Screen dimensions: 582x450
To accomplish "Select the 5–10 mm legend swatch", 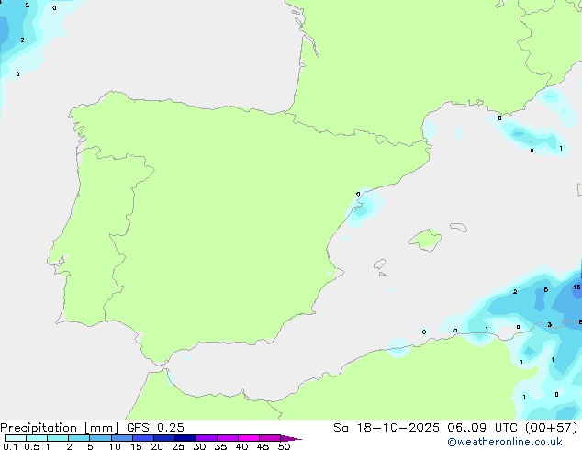I will (x=100, y=438).
